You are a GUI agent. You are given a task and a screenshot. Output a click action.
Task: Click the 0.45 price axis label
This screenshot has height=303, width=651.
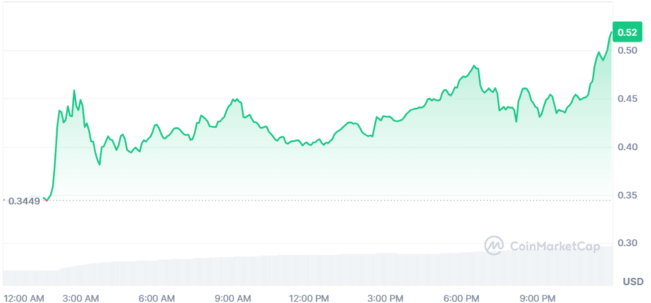626,99
